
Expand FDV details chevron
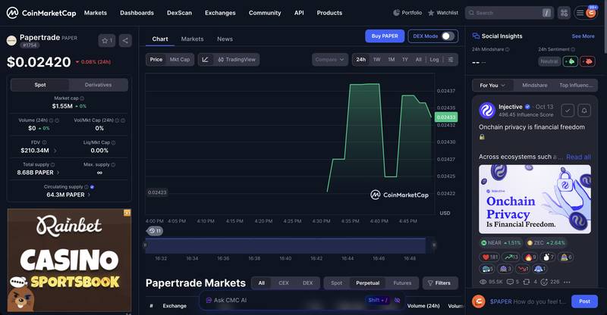pyautogui.click(x=55, y=151)
